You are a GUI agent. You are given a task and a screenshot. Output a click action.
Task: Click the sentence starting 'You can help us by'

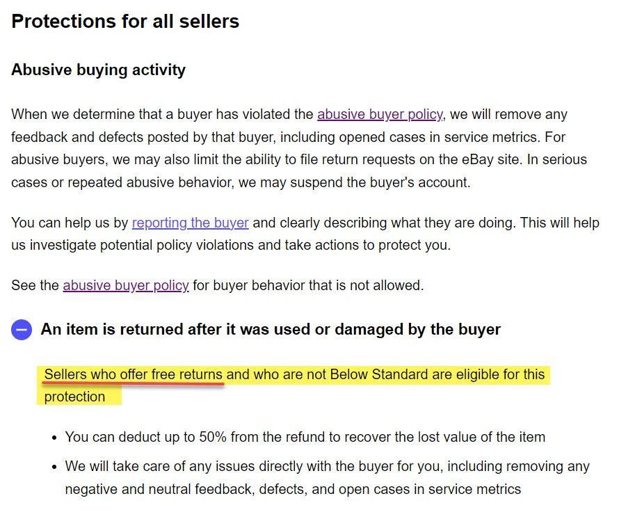(70, 223)
